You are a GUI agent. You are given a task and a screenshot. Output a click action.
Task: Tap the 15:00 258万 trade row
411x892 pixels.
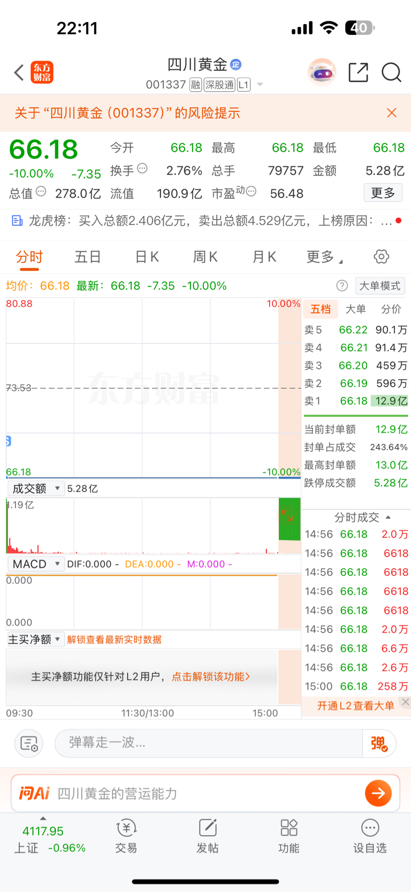tap(356, 686)
